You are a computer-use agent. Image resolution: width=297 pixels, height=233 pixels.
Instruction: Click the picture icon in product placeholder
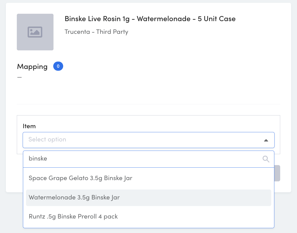coord(35,32)
